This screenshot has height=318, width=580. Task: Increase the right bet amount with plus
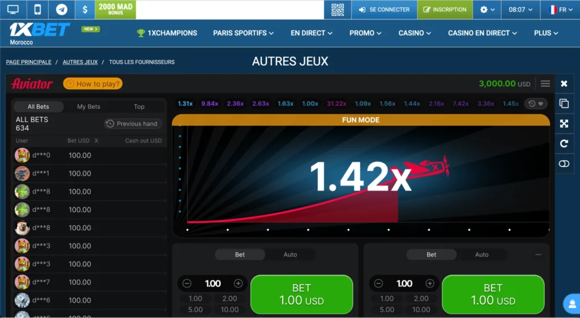(x=430, y=283)
